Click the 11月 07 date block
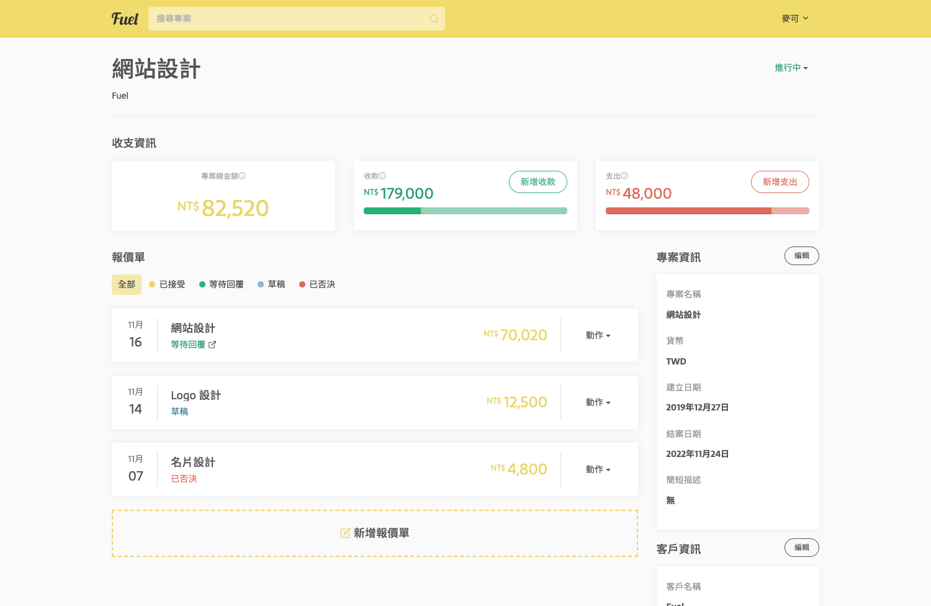The height and width of the screenshot is (606, 931). (x=135, y=469)
